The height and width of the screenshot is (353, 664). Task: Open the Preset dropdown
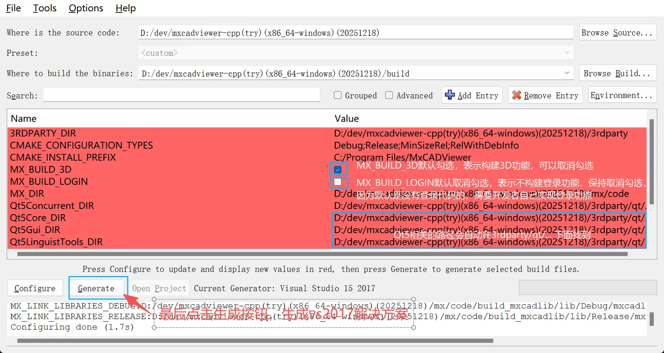click(356, 53)
